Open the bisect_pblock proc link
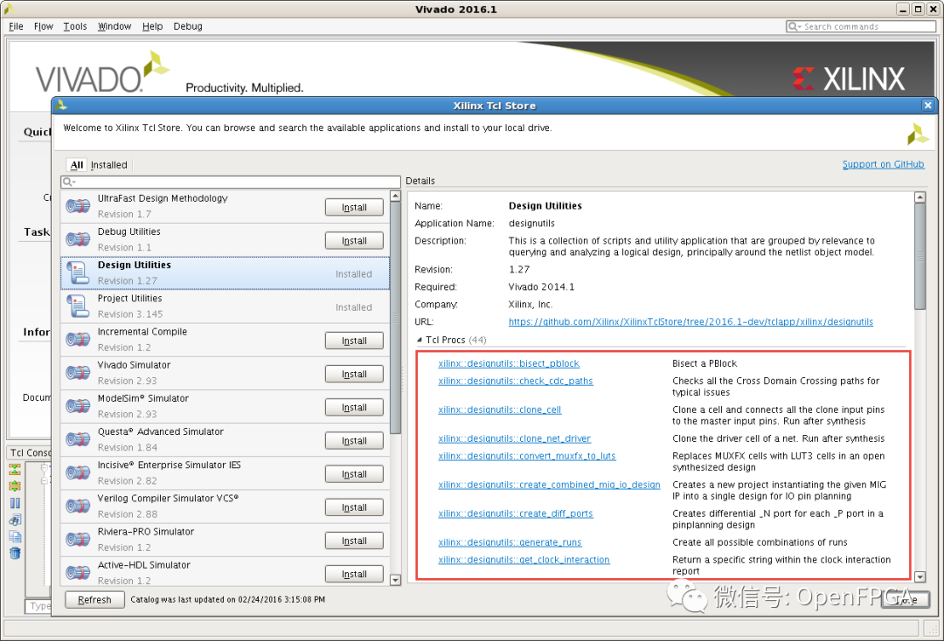Screen dimensions: 944x641 point(509,363)
